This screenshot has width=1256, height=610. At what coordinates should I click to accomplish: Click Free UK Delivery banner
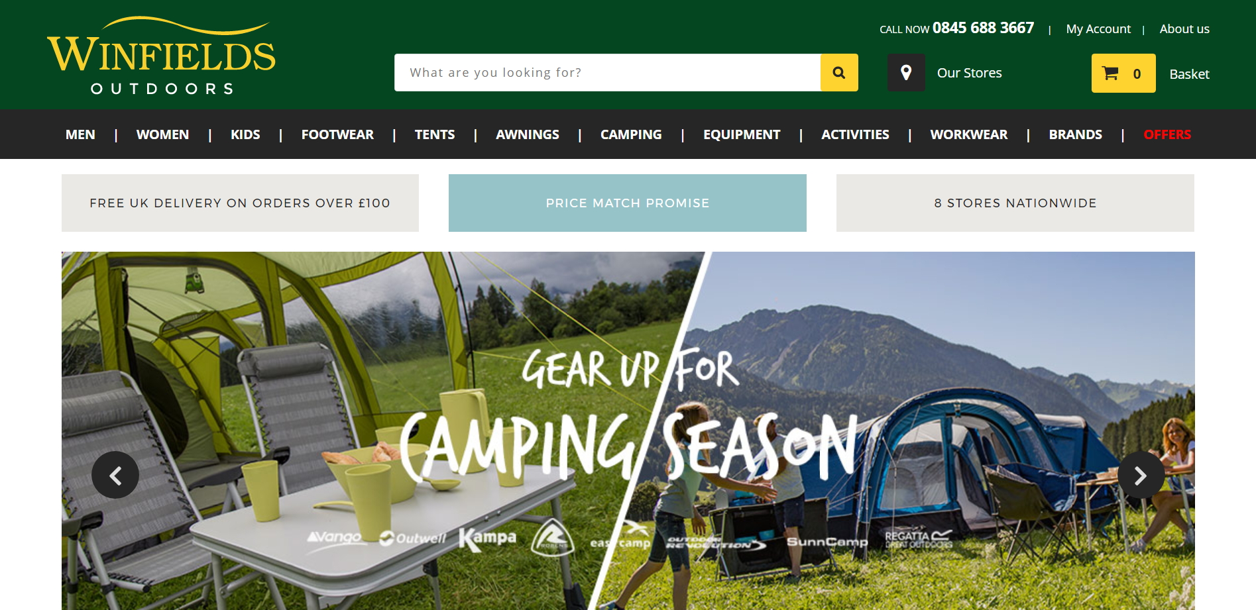tap(240, 203)
